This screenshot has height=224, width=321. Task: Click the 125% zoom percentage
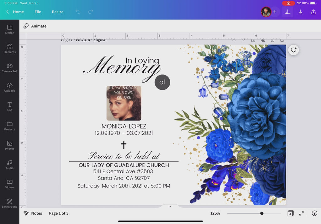pos(215,213)
